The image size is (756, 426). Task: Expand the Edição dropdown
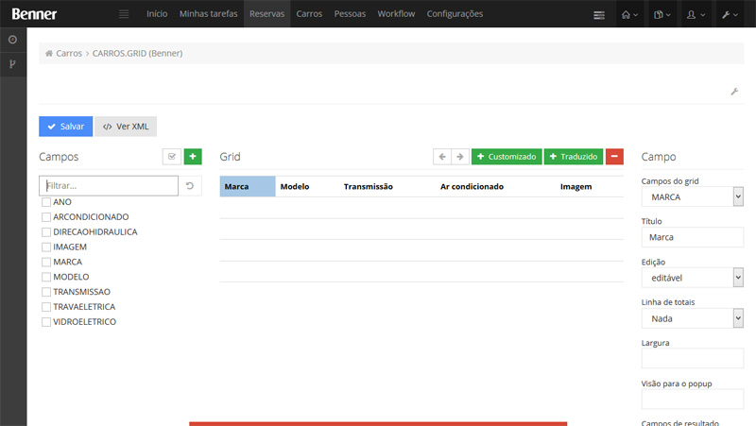692,278
